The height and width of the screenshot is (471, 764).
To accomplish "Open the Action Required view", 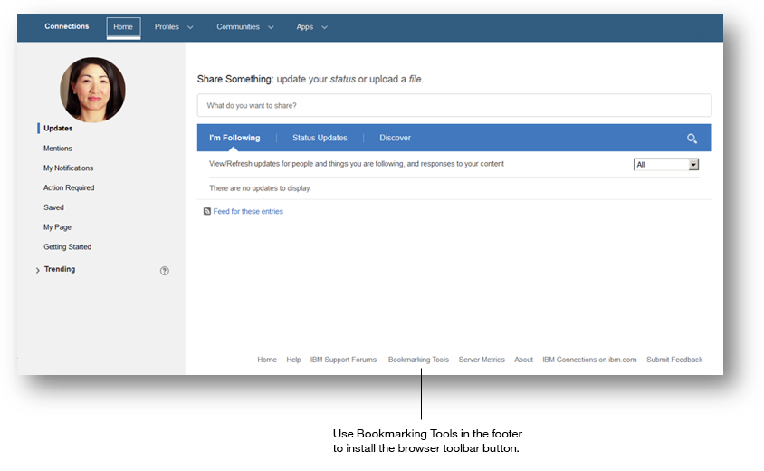I will (69, 188).
